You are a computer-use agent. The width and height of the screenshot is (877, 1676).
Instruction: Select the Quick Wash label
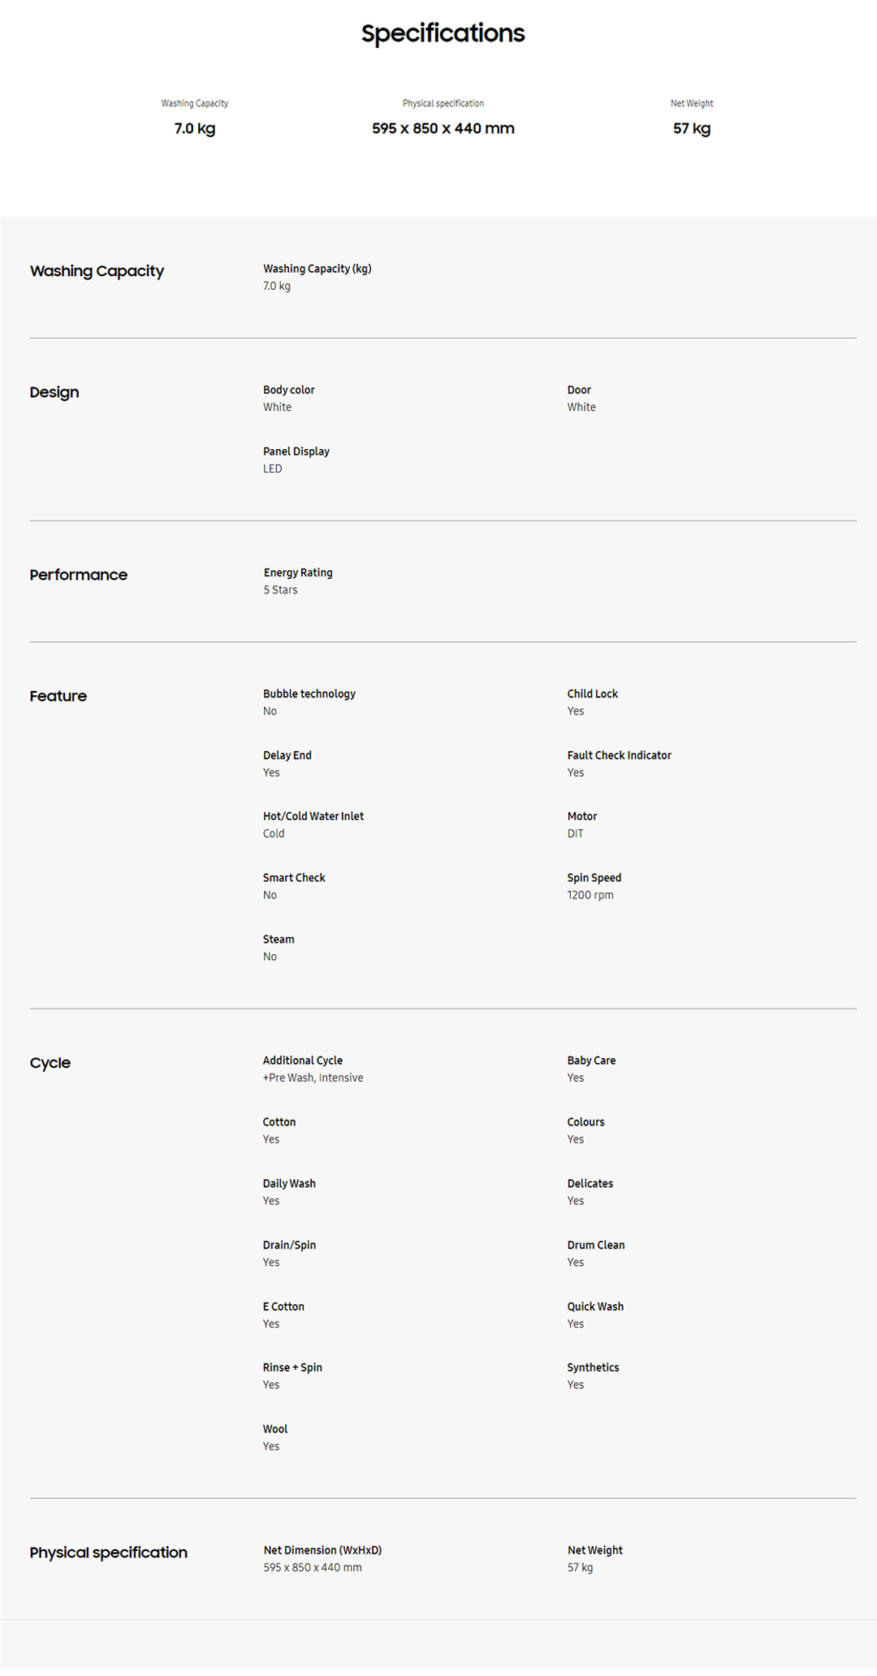(595, 1307)
